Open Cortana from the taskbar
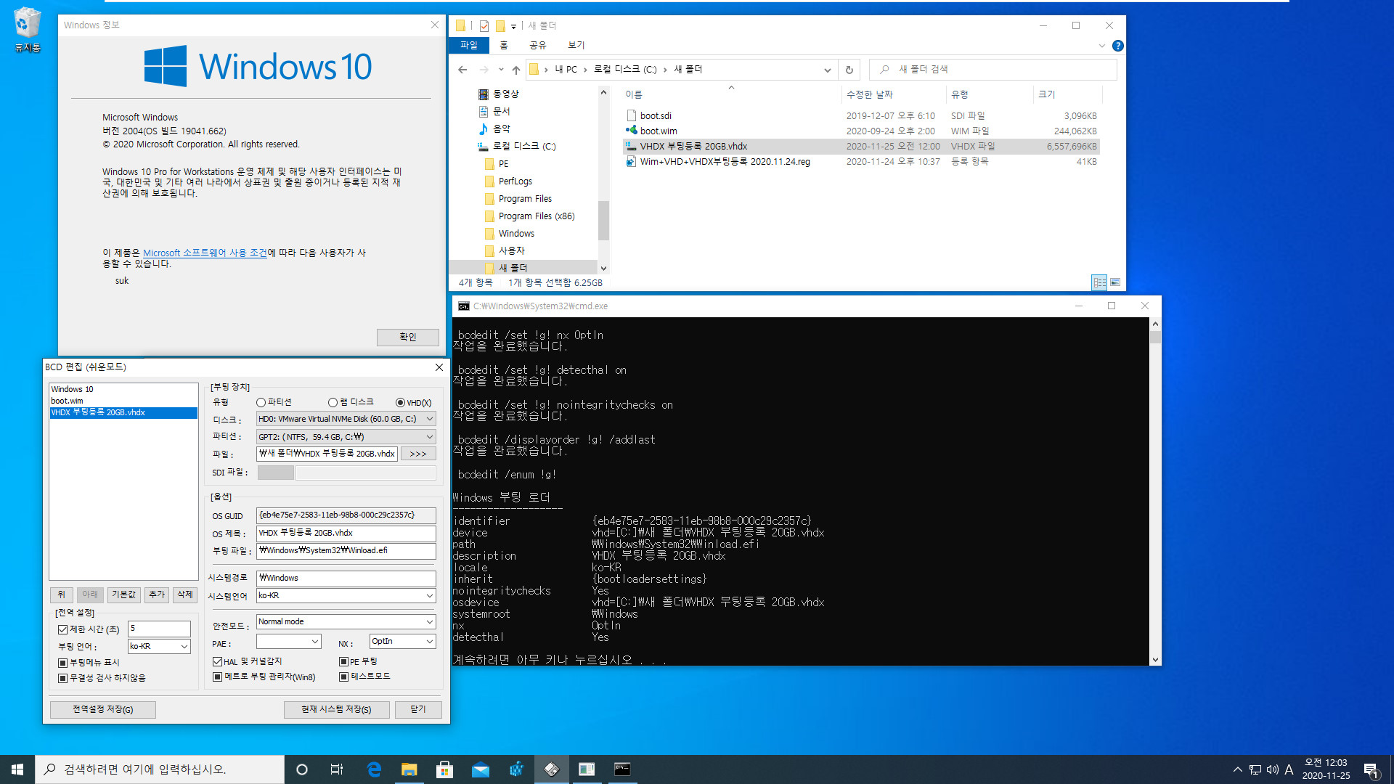The width and height of the screenshot is (1394, 784). [x=302, y=769]
